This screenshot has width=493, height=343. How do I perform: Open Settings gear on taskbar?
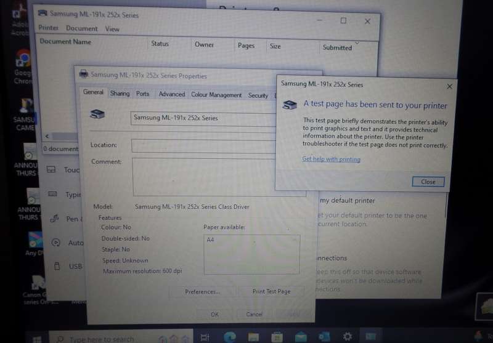click(348, 336)
